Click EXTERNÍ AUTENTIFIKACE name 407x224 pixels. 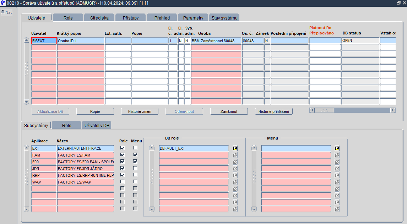(85, 148)
